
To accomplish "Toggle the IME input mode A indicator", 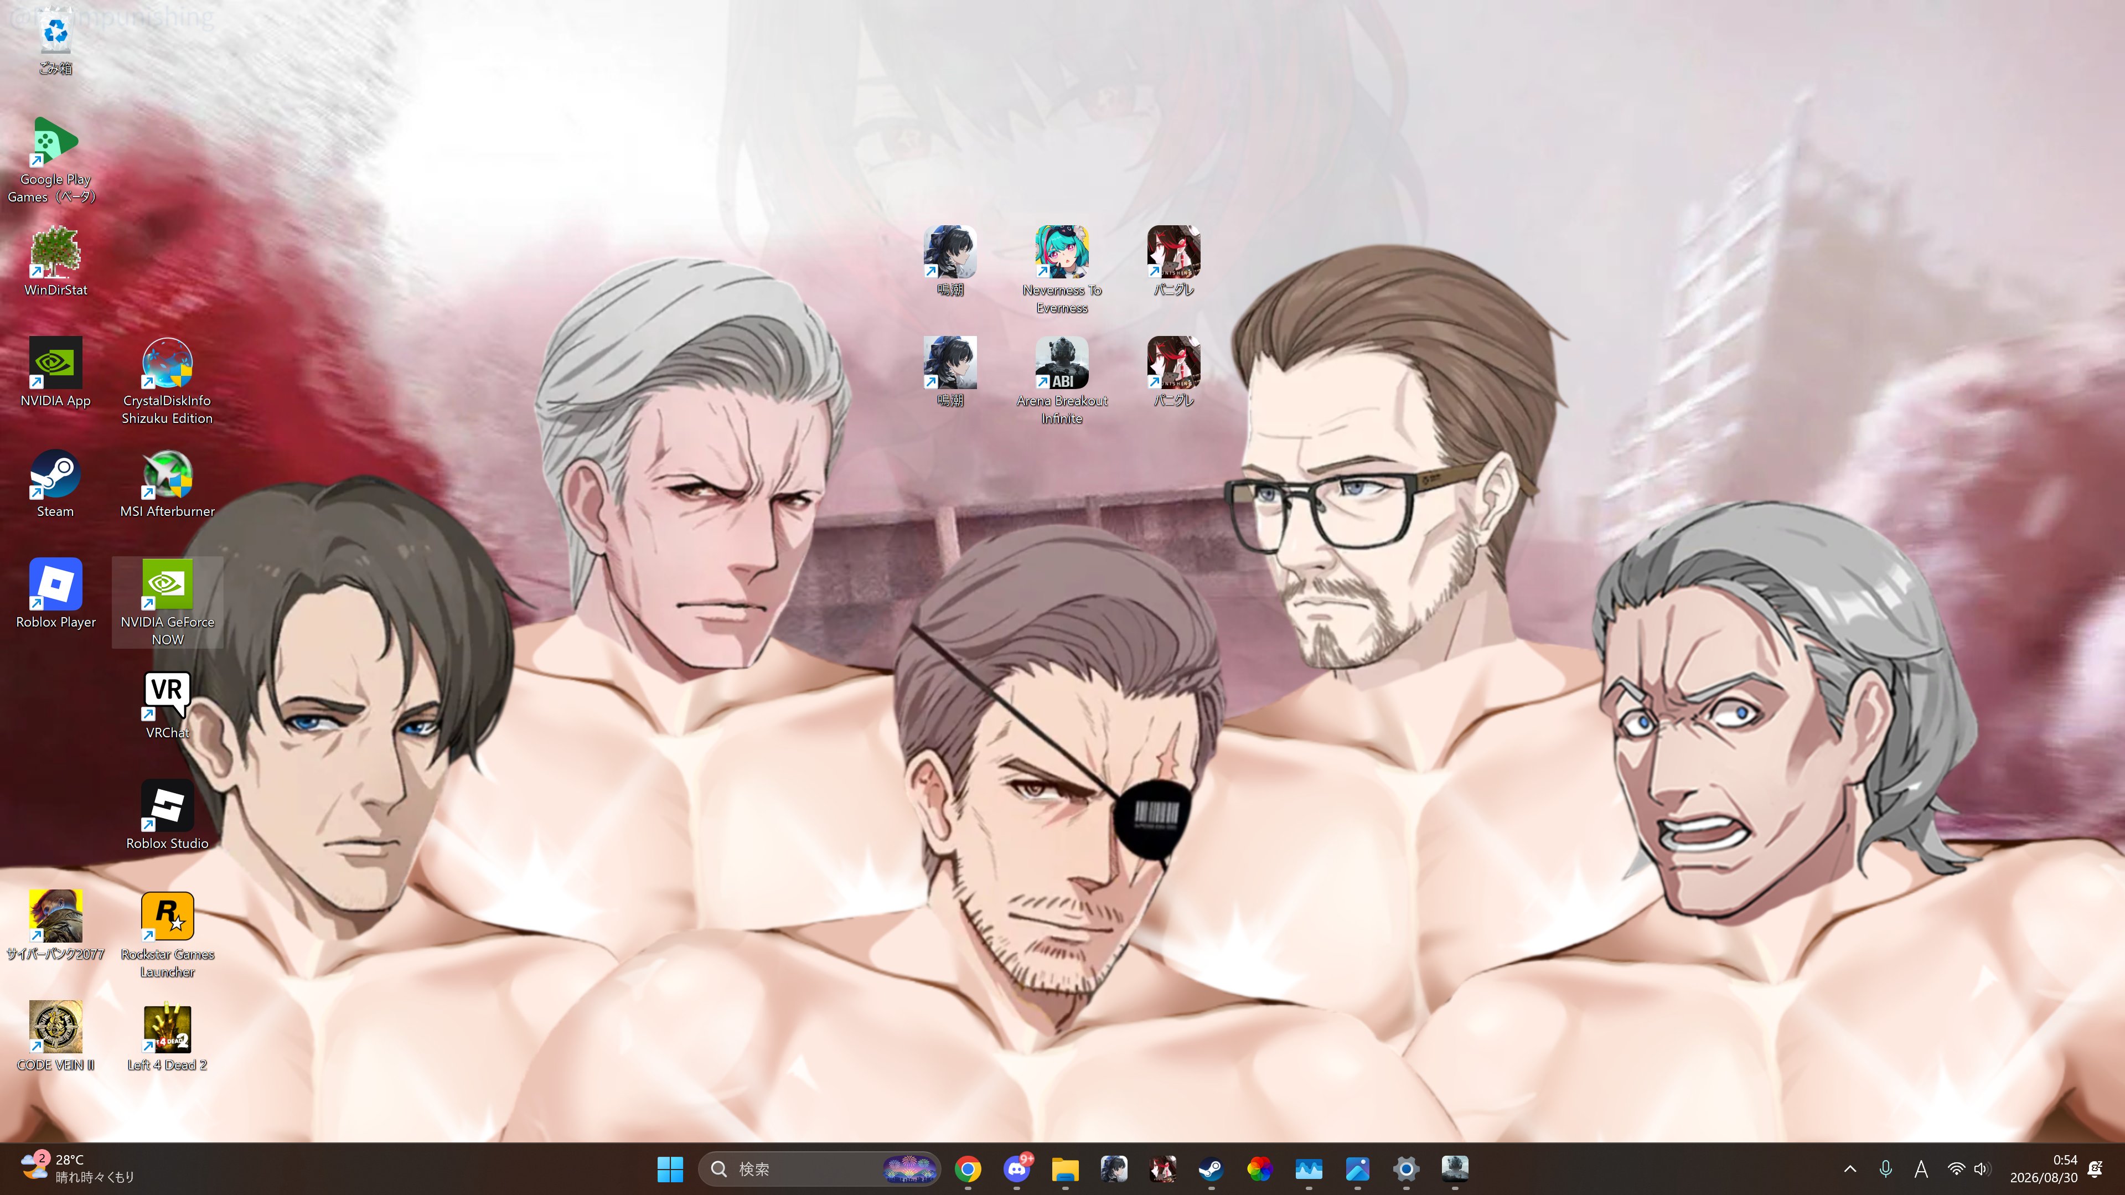I will pyautogui.click(x=1921, y=1168).
